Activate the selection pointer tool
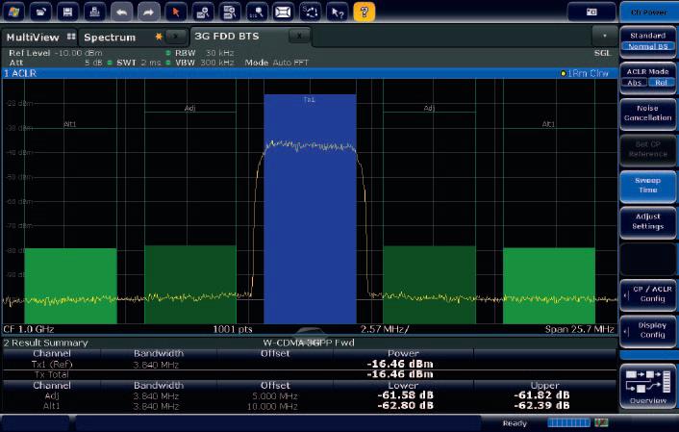Screen dimensions: 679x432 click(x=175, y=12)
